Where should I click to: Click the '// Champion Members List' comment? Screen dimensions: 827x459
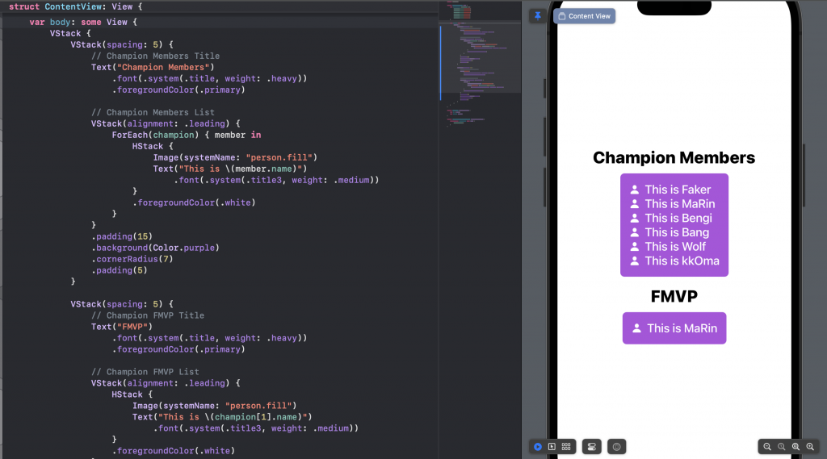pos(153,112)
